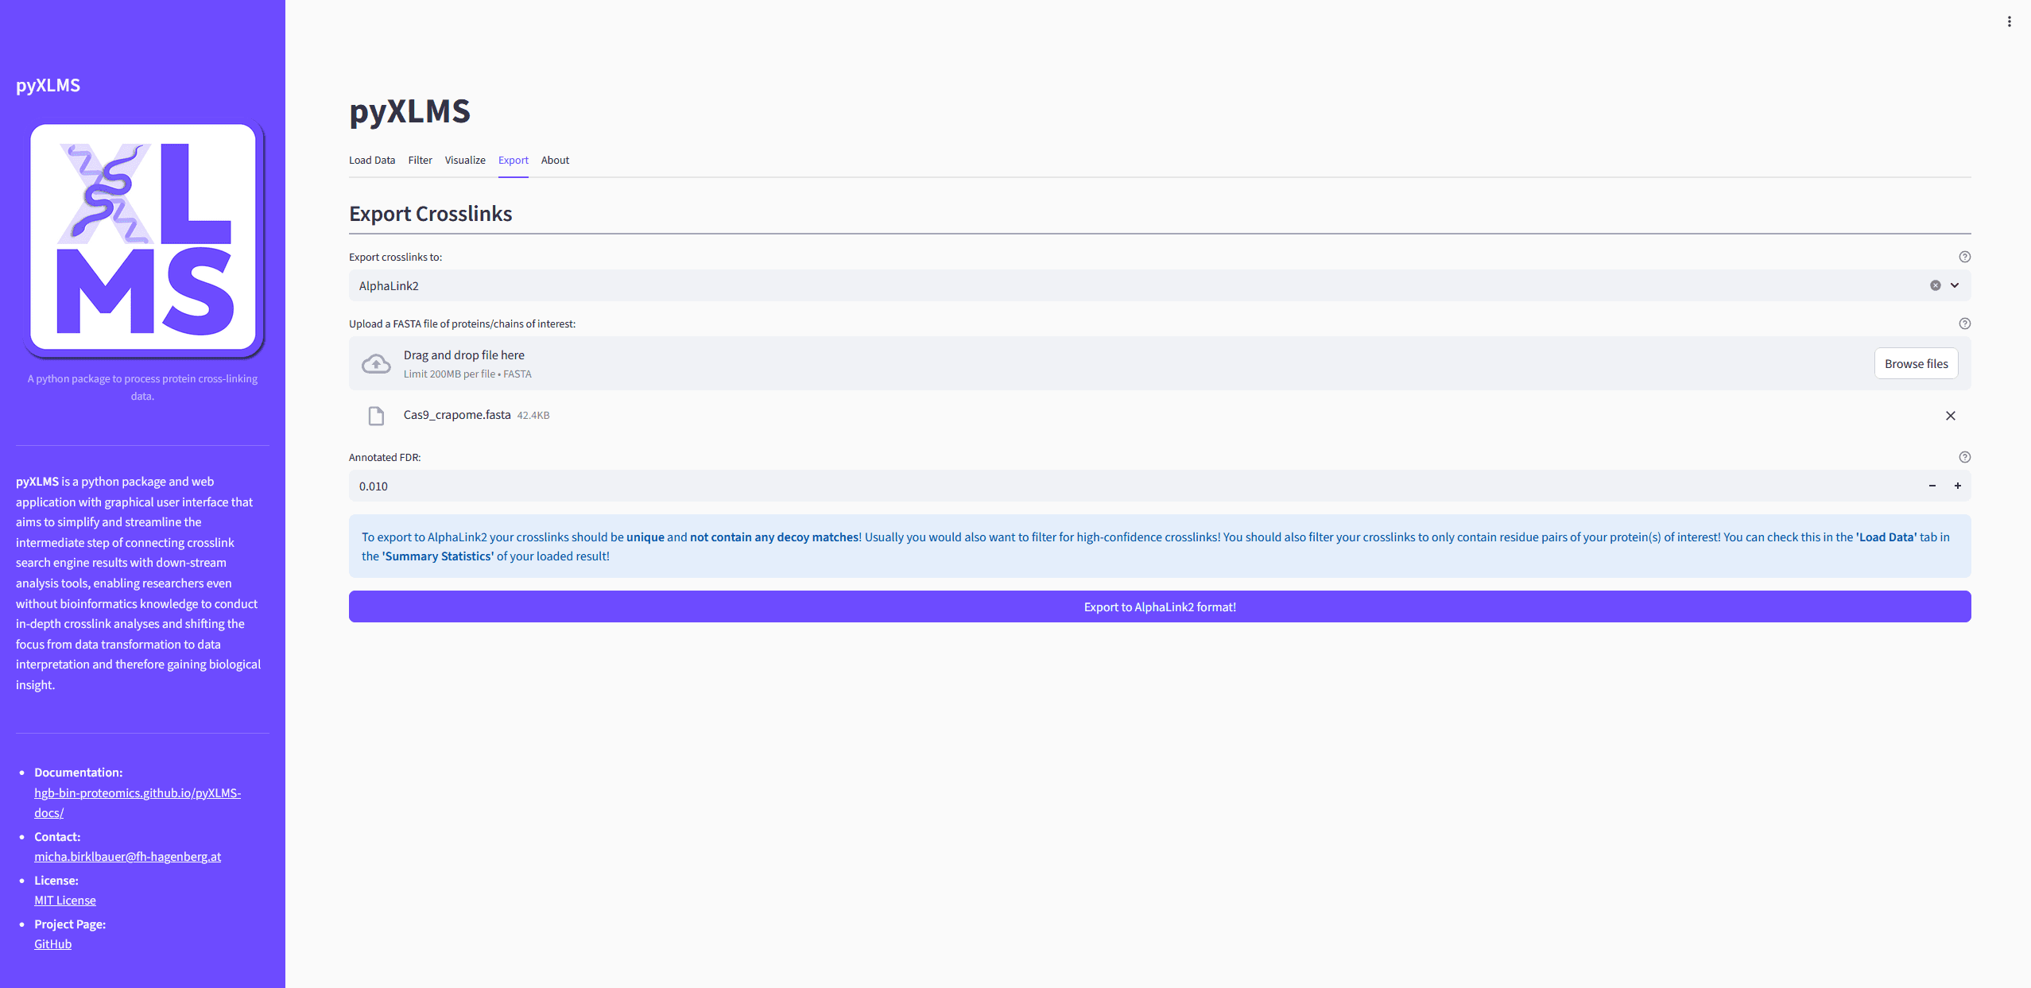
Task: Clear the AlphaLink2 selection
Action: pos(1935,285)
